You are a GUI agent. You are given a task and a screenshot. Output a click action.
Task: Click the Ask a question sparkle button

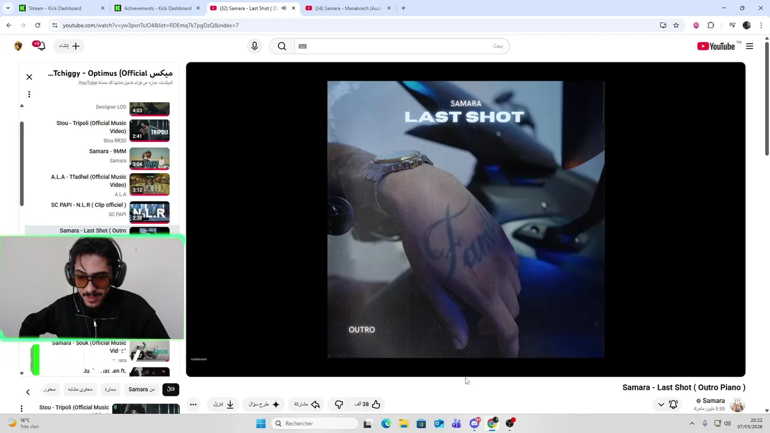tap(264, 404)
